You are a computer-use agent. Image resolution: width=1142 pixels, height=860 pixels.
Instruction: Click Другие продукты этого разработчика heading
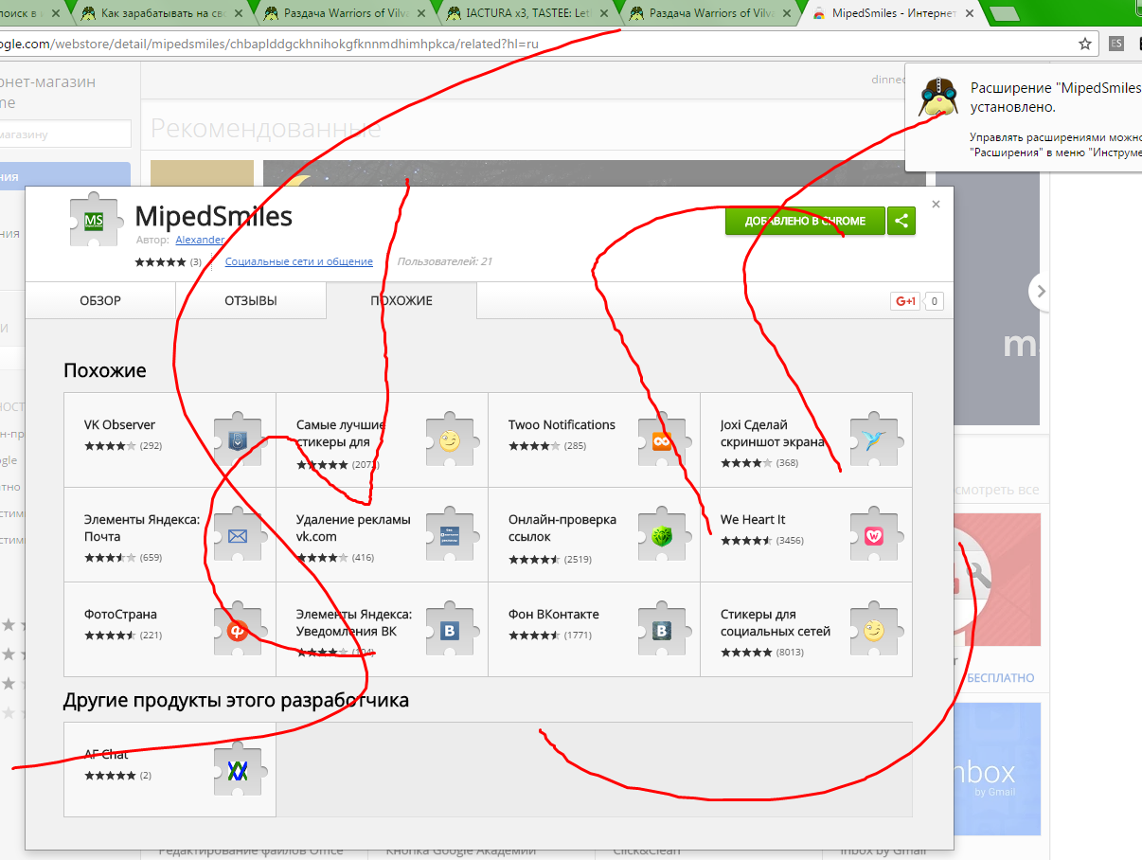[x=237, y=701]
